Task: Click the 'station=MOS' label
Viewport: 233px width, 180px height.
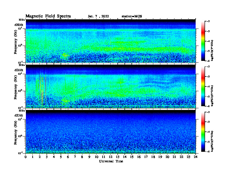Action: 132,16
